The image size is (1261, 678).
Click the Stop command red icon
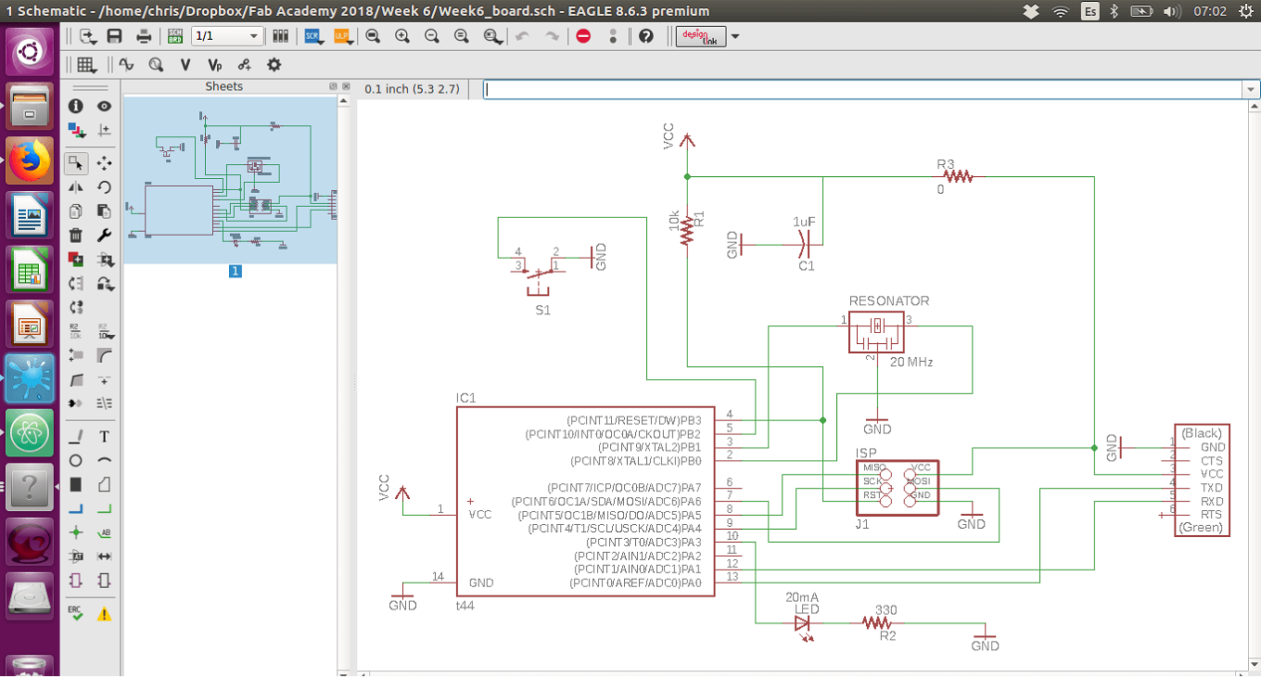click(x=583, y=36)
